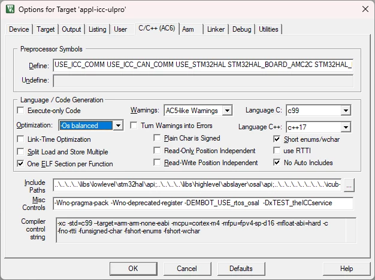Switch to the Target tab
Viewport: 375px width, 280px height.
click(x=46, y=29)
